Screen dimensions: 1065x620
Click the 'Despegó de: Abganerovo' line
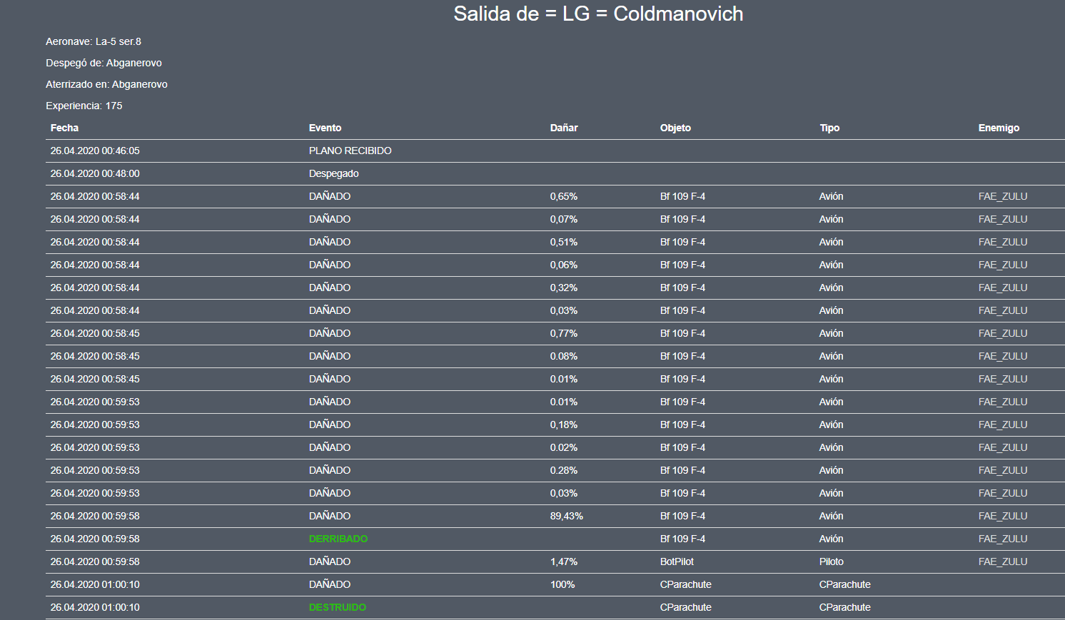click(104, 63)
